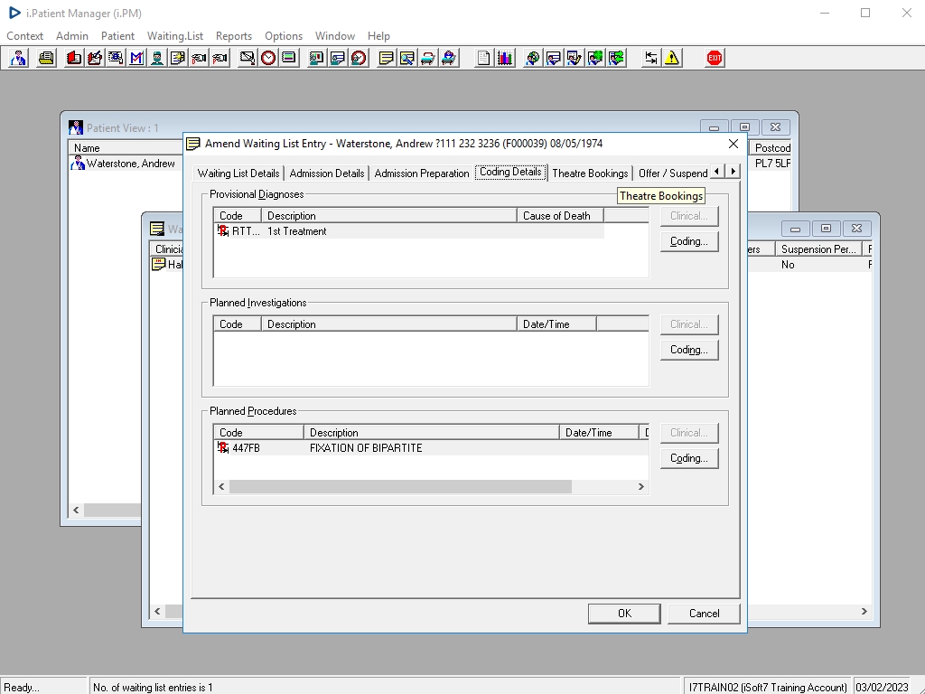The height and width of the screenshot is (694, 925).
Task: Close the Amend Waiting List Entry dialog
Action: [x=733, y=144]
